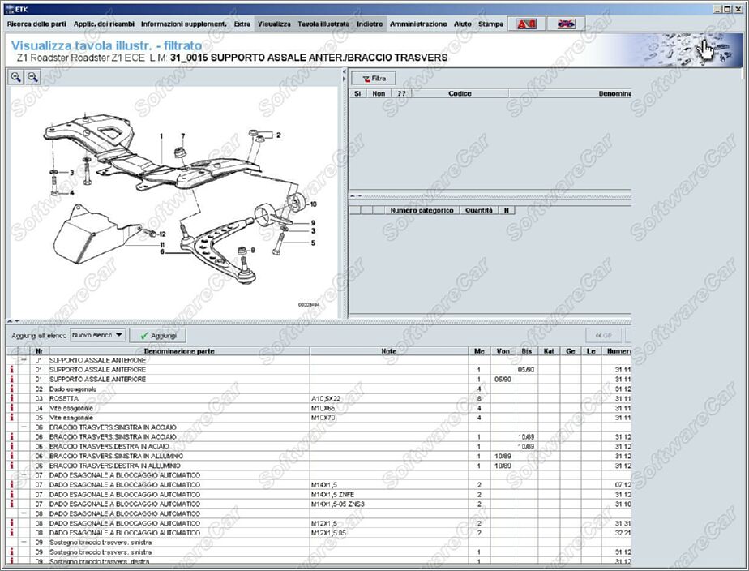Open the Ricerca delle parti menu
Viewport: 749px width, 571px height.
coord(37,24)
